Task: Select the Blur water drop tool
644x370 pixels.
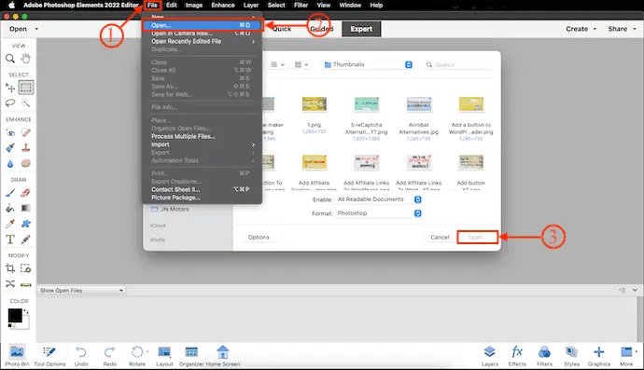Action: (x=10, y=164)
